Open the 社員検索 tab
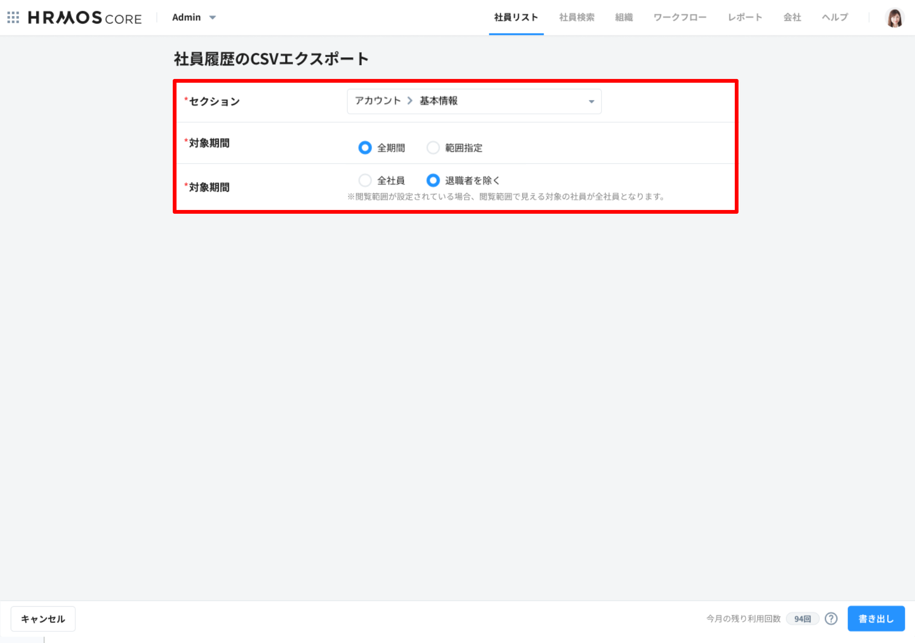915x643 pixels. (576, 18)
